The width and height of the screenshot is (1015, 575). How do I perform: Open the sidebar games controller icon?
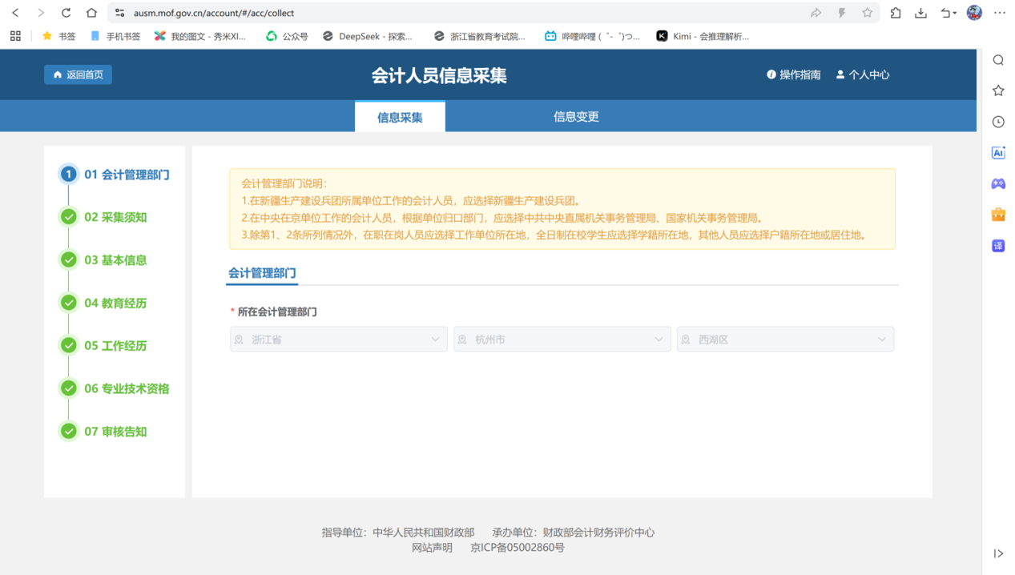coord(998,184)
